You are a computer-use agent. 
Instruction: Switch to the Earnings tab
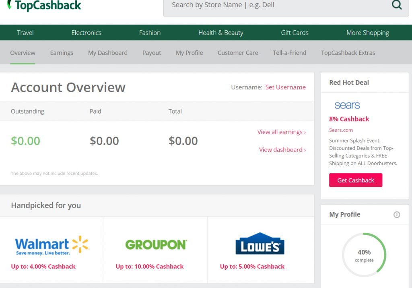62,53
